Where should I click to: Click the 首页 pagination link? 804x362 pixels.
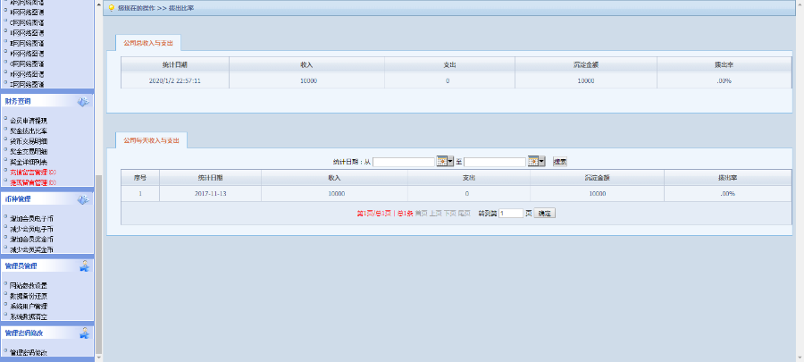pos(421,214)
